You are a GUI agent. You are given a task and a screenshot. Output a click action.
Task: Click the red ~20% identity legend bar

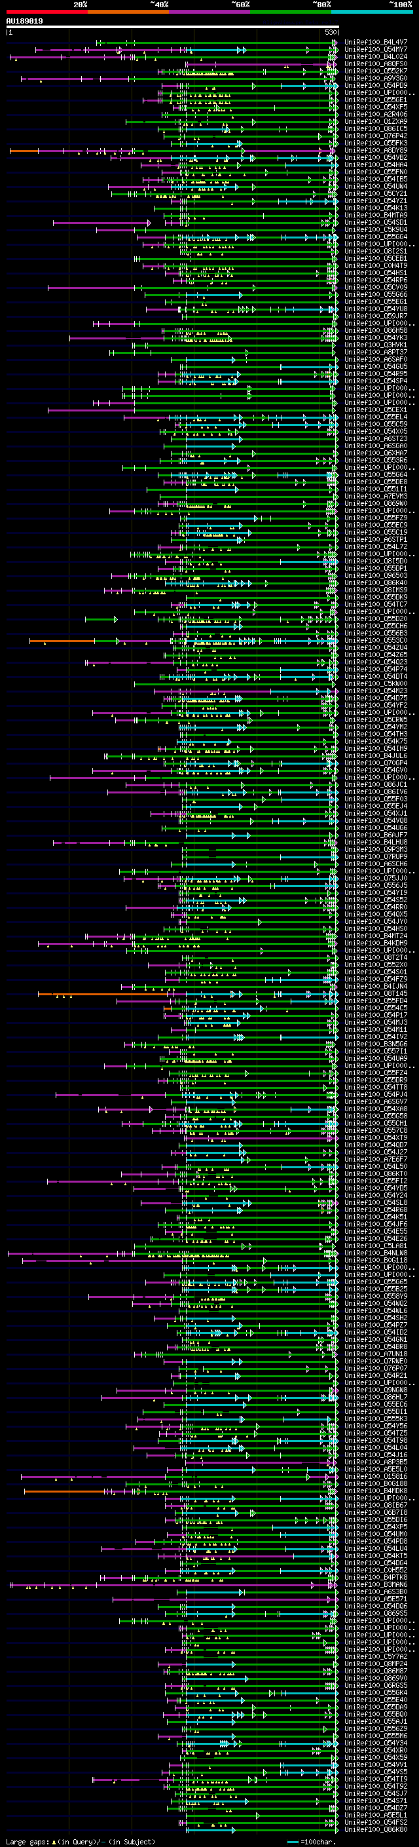[x=46, y=12]
